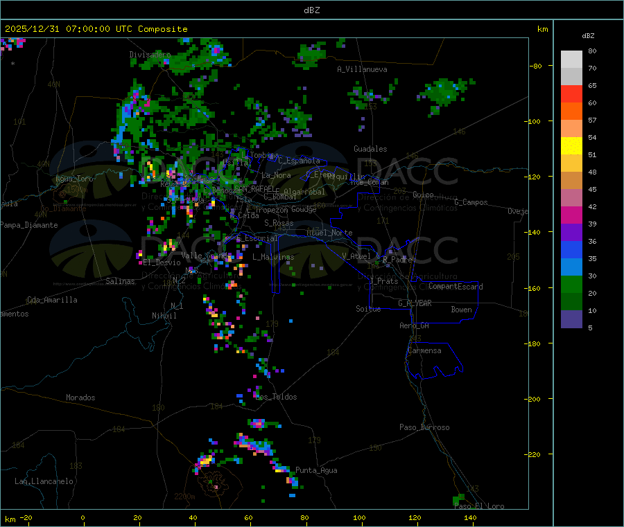The image size is (624, 527).
Task: Click the El_Desvio map label
Action: tap(162, 262)
